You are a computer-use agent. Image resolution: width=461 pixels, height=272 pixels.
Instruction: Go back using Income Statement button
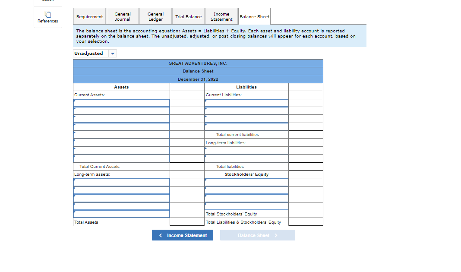click(x=182, y=235)
